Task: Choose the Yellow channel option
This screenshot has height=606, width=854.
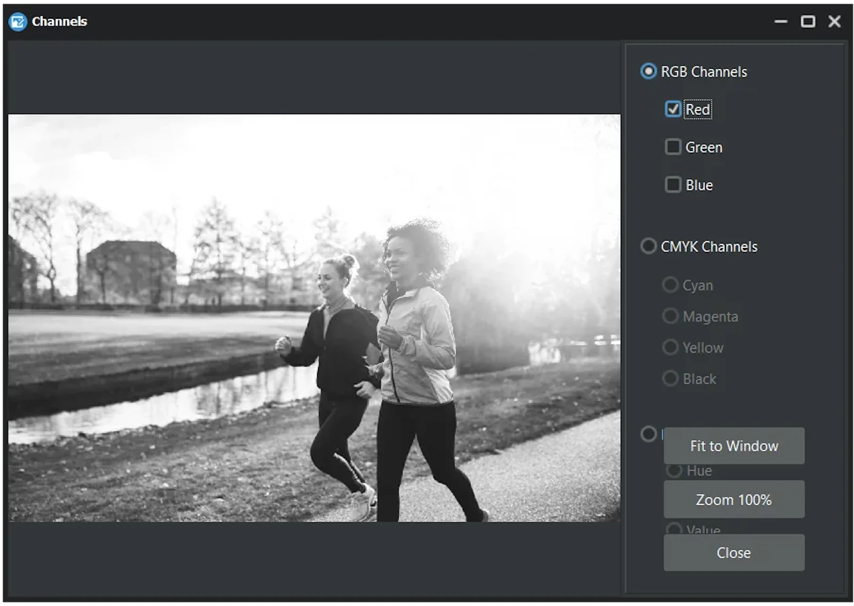Action: click(670, 347)
